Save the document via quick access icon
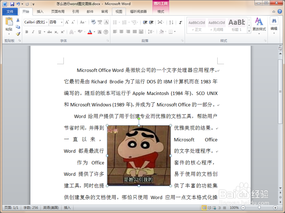The height and width of the screenshot is (213, 285). pos(12,4)
